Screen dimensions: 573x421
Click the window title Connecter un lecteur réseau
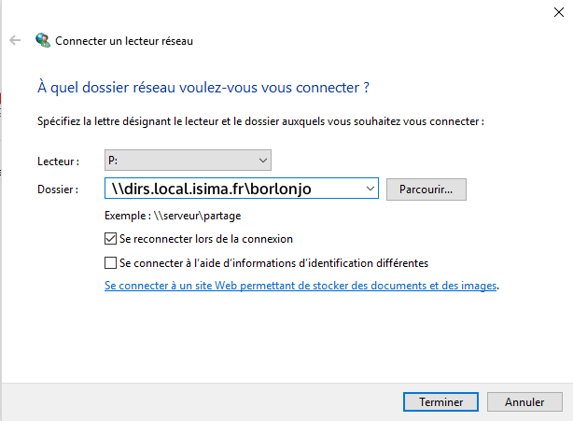tap(124, 41)
